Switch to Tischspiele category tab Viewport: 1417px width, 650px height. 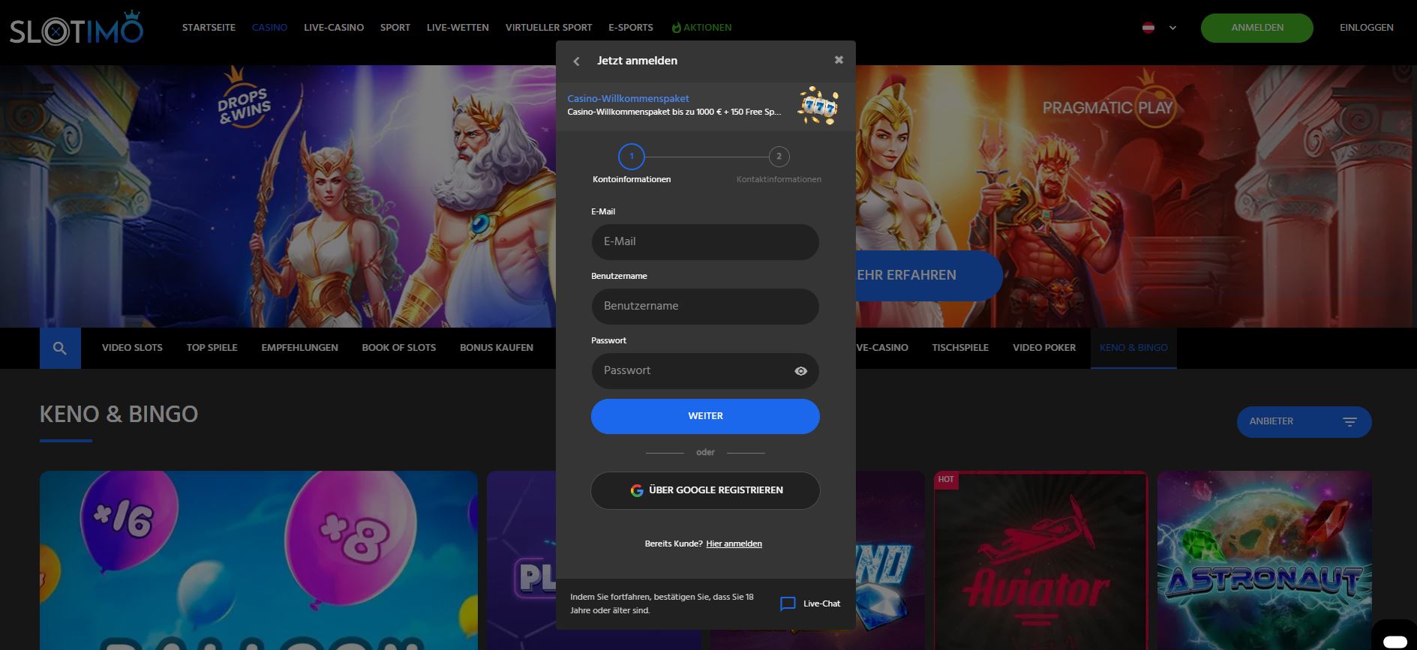(960, 348)
